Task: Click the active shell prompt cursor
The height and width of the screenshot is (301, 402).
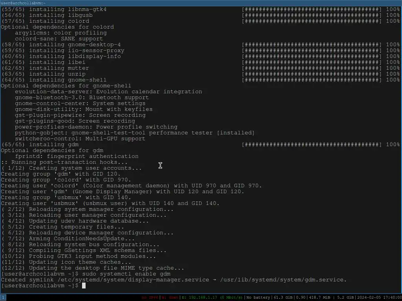Action: tap(84, 286)
